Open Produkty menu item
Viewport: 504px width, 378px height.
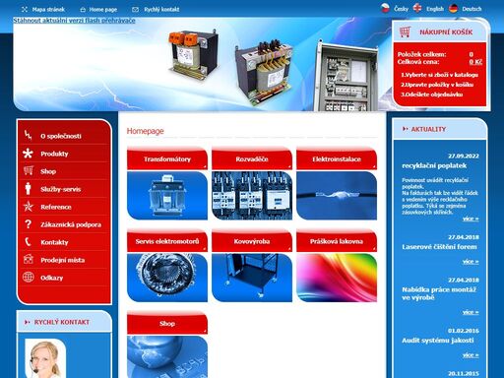tap(54, 154)
